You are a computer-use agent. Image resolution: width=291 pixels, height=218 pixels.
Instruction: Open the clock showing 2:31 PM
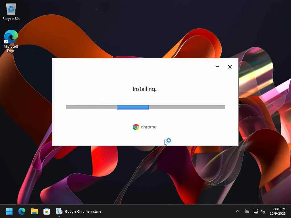click(x=277, y=211)
